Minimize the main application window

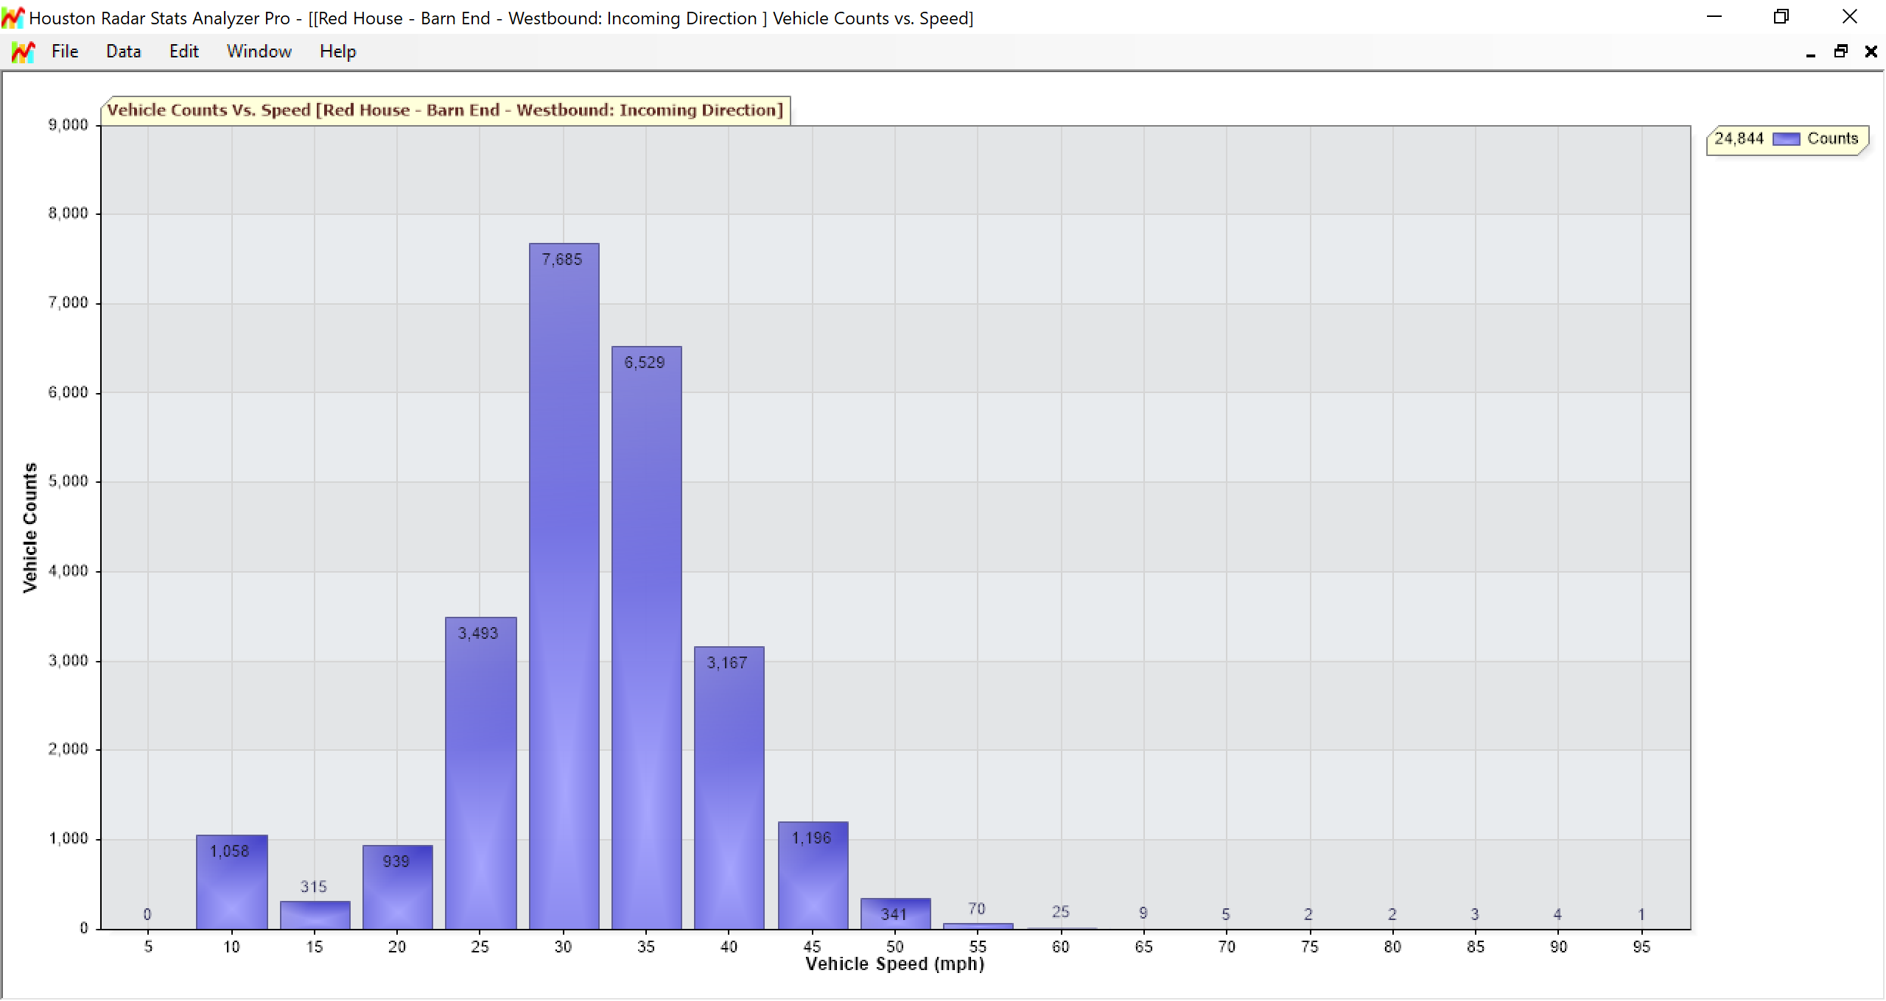1714,17
